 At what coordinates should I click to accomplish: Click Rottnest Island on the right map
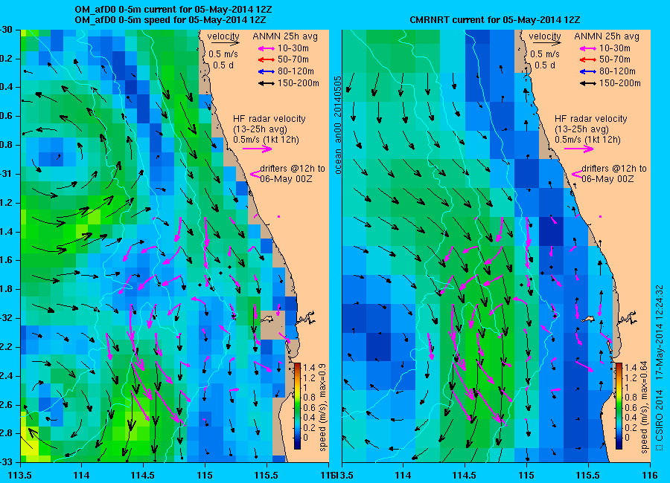[589, 319]
